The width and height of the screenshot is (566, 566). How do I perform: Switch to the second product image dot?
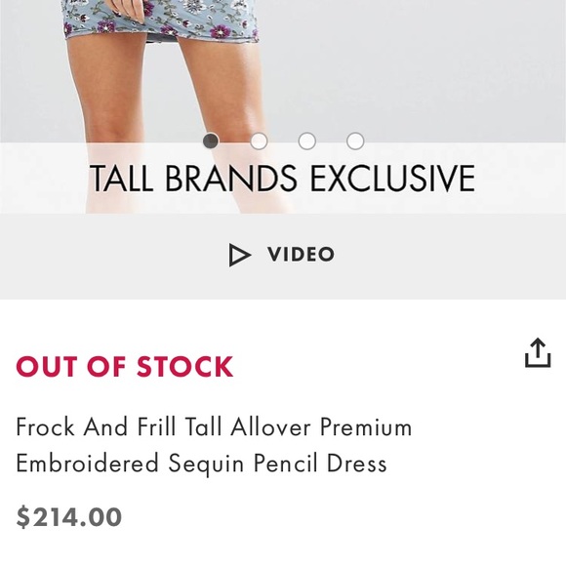pos(259,141)
